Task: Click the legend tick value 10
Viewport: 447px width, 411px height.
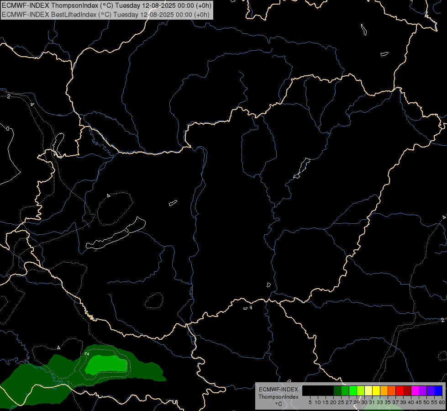Action: click(x=318, y=402)
